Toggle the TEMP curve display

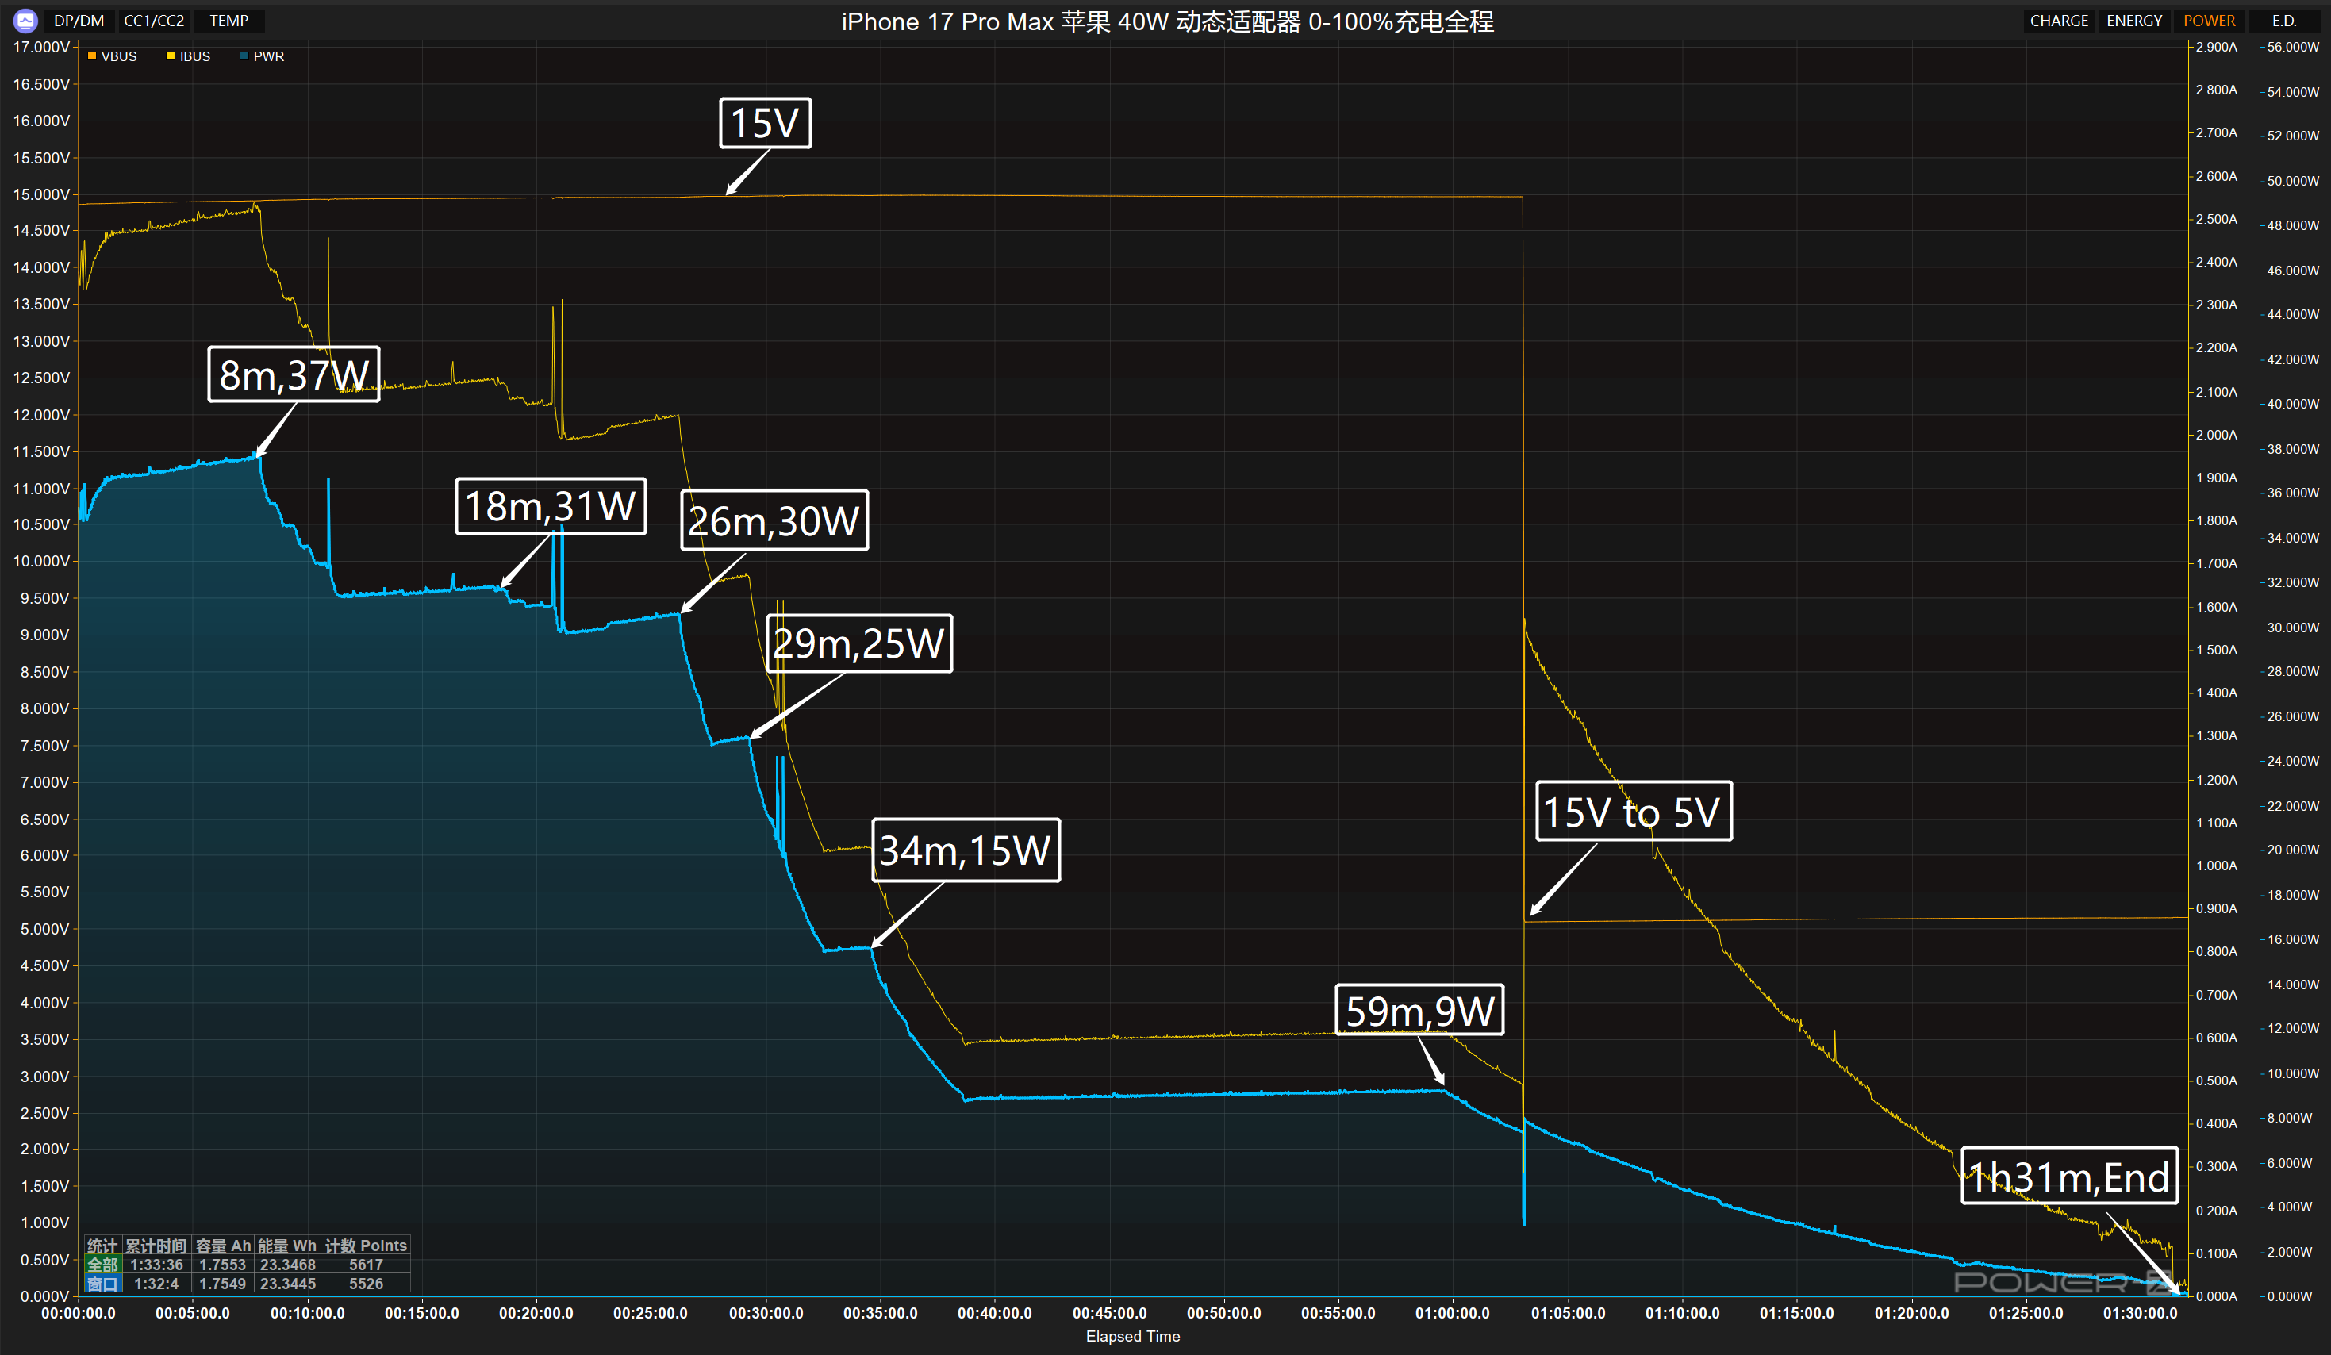click(228, 21)
